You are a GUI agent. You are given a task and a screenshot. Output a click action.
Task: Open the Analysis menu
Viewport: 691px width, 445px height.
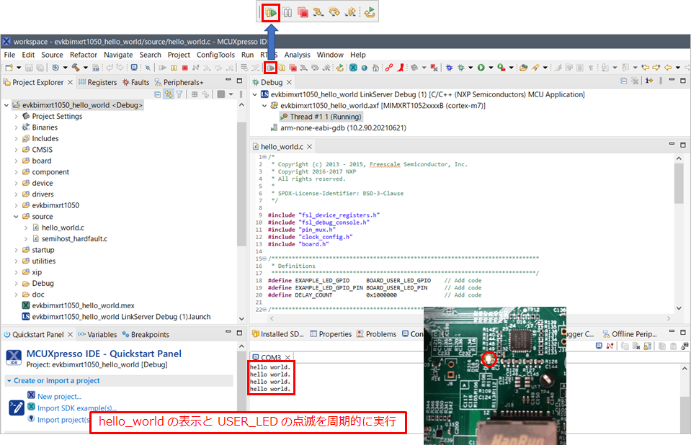coord(297,55)
